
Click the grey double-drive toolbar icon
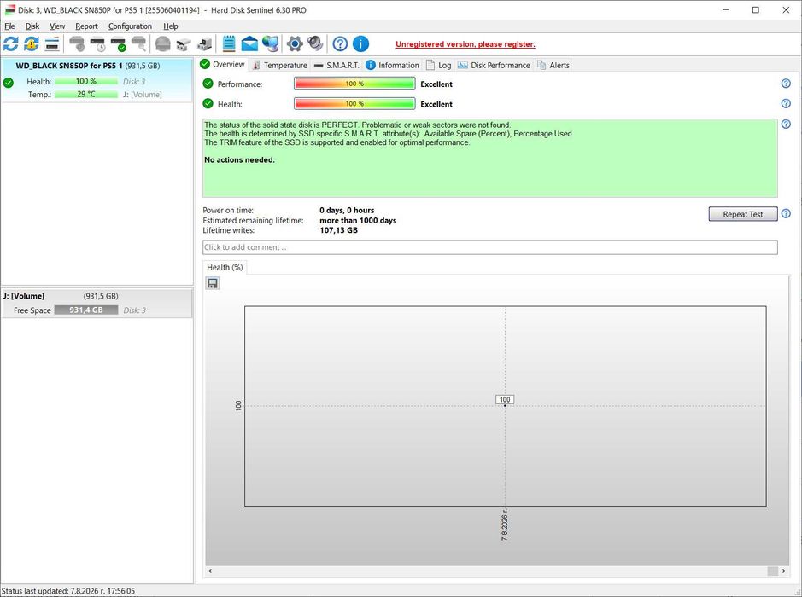(x=183, y=43)
